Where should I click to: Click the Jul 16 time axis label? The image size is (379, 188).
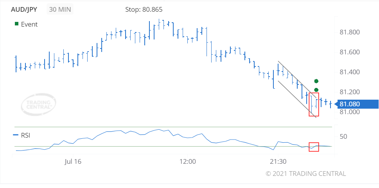[73, 162]
